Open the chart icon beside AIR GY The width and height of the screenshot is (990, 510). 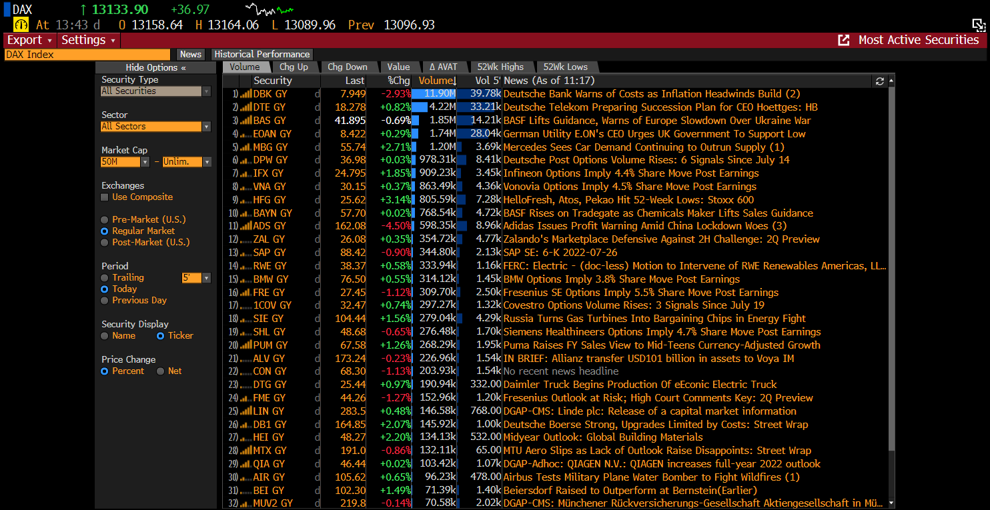pyautogui.click(x=245, y=477)
